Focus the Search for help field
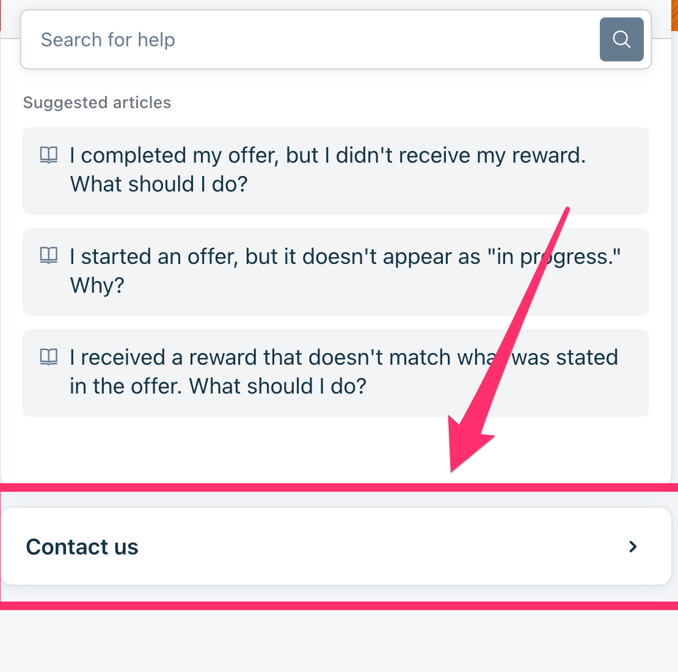 point(305,40)
